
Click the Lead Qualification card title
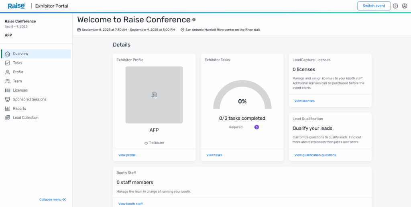[x=308, y=119]
